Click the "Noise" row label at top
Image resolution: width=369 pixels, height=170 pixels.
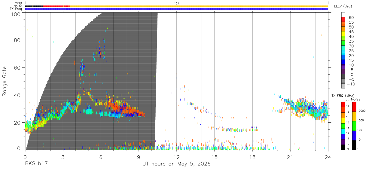click(x=18, y=6)
